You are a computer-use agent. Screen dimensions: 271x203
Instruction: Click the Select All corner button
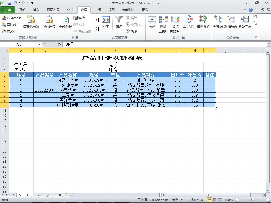click(x=4, y=50)
